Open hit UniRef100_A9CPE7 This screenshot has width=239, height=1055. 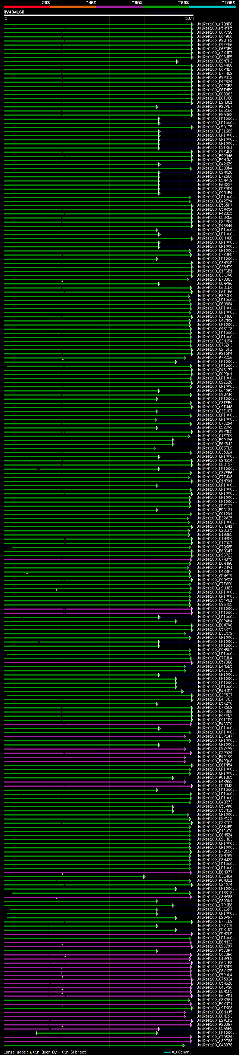point(214,107)
